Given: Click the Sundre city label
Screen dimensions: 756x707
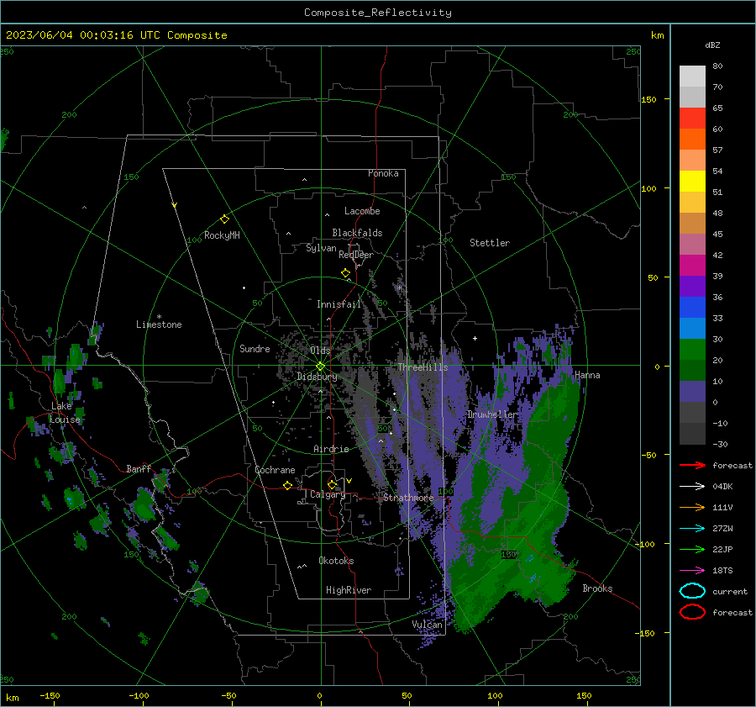Looking at the screenshot, I should [255, 348].
